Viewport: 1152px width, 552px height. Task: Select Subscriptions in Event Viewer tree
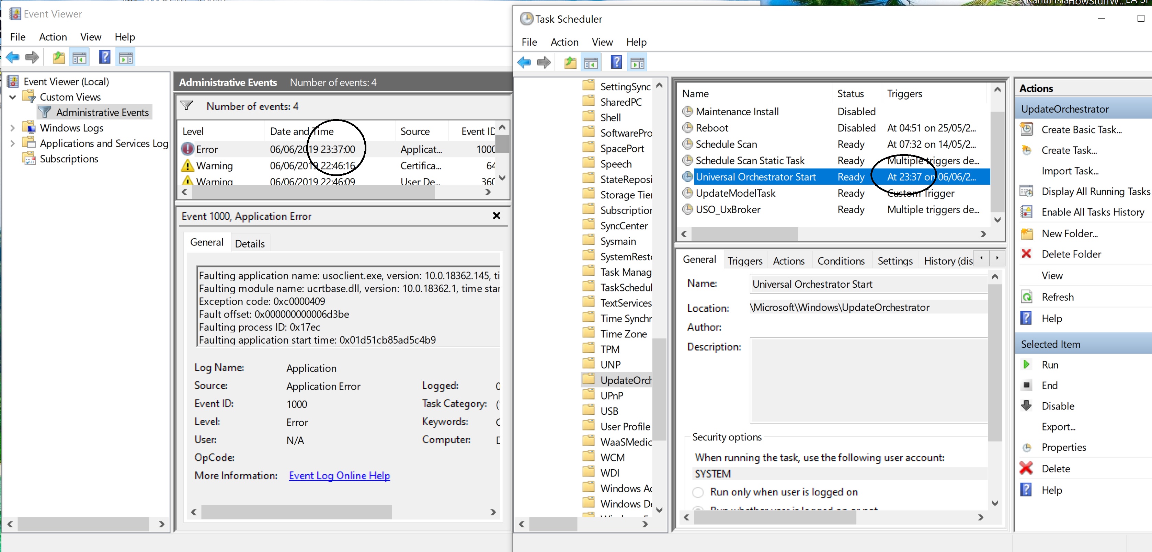pos(69,159)
